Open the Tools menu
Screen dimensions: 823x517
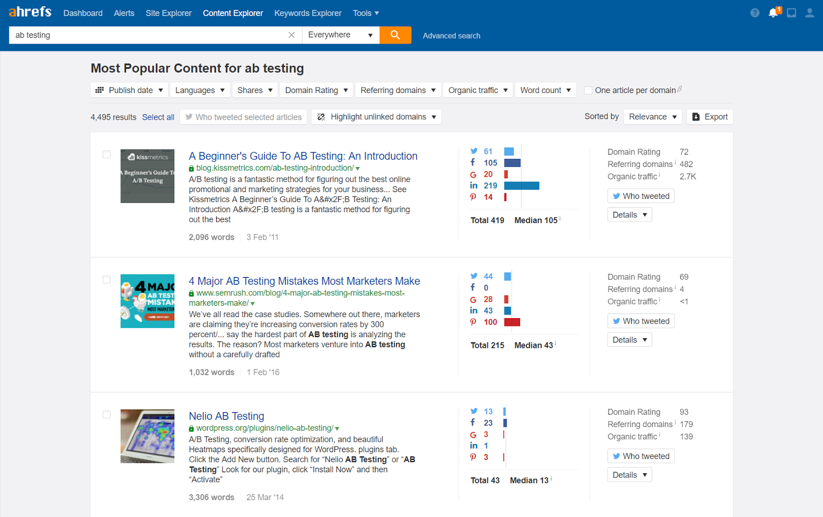366,13
